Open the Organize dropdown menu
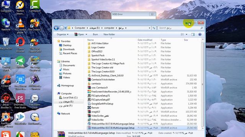 [x=62, y=35]
